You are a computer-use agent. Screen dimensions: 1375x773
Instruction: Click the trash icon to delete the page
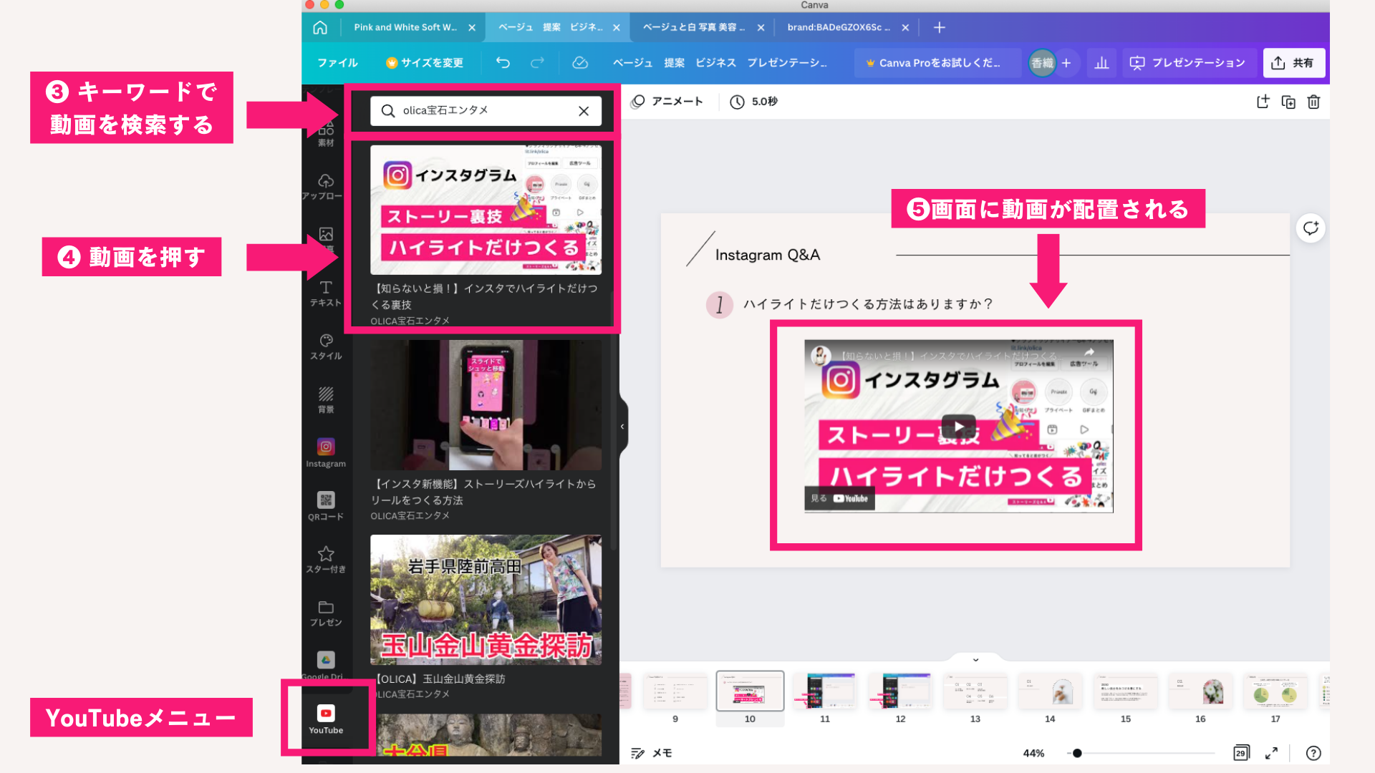[x=1313, y=102]
